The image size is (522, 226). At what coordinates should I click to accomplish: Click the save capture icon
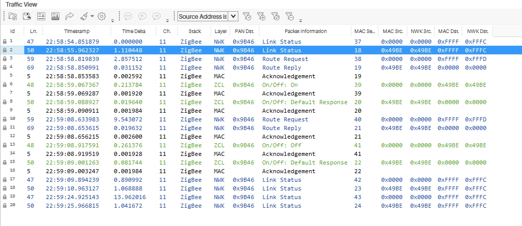pyautogui.click(x=26, y=16)
